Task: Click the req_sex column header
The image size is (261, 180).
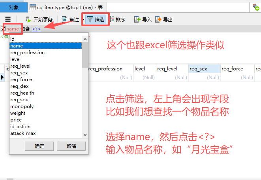Action: pos(205,69)
